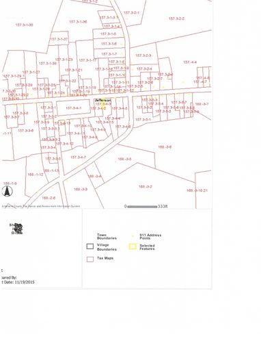Click the 911 Address Points dot symbol
The height and width of the screenshot is (341, 261).
133,236
